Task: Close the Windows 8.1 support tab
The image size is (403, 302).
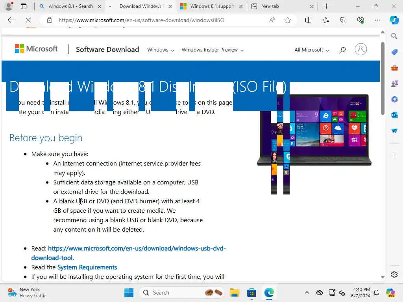Action: click(241, 6)
